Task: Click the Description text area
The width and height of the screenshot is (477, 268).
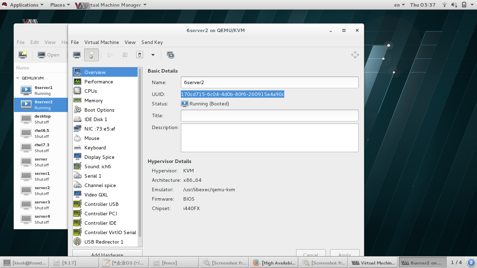Action: coord(270,138)
